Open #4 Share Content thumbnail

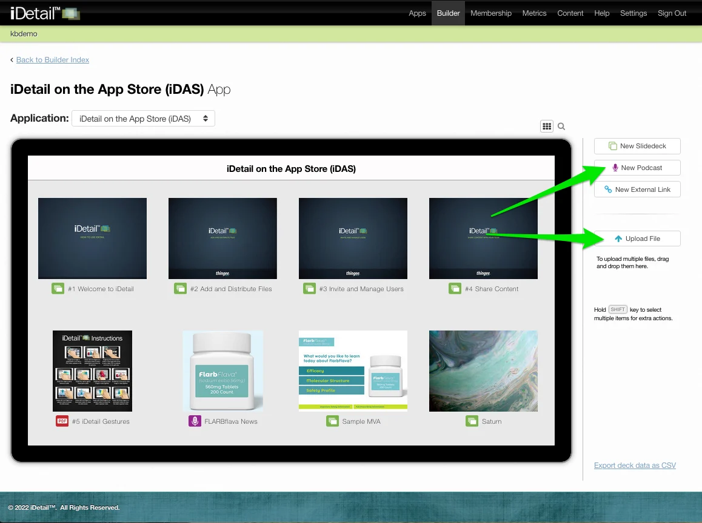(483, 238)
